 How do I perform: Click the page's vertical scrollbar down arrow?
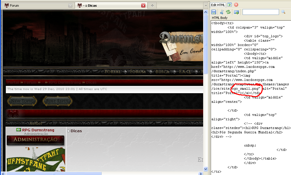coord(205,169)
